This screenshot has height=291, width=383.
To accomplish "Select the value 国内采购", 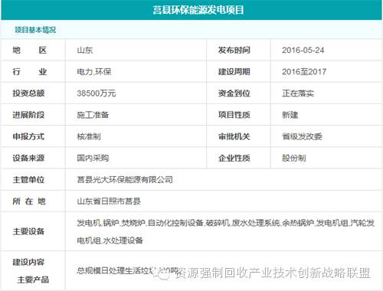I will (93, 158).
